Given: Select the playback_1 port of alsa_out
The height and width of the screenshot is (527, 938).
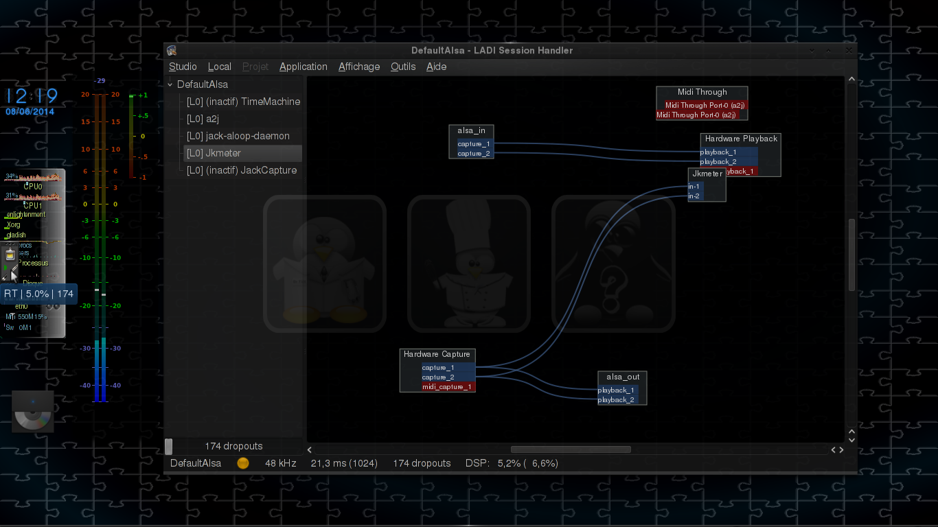Looking at the screenshot, I should pyautogui.click(x=617, y=390).
